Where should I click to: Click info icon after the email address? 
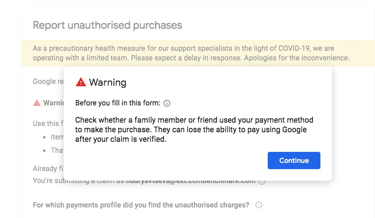pyautogui.click(x=261, y=182)
